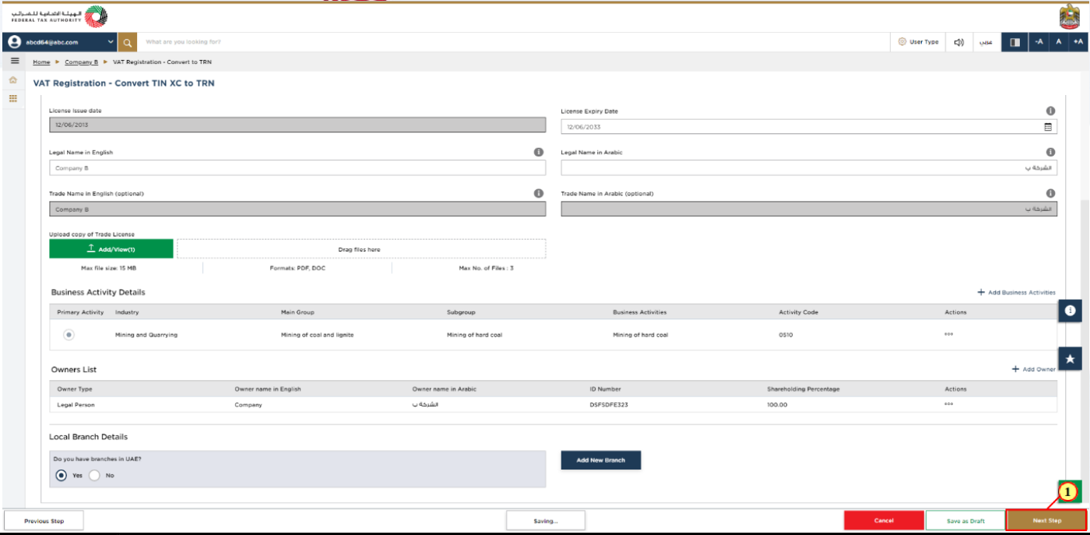
Task: Open the grid apps icon in the sidebar
Action: pyautogui.click(x=13, y=99)
